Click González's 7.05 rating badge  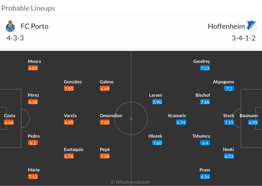pyautogui.click(x=69, y=88)
